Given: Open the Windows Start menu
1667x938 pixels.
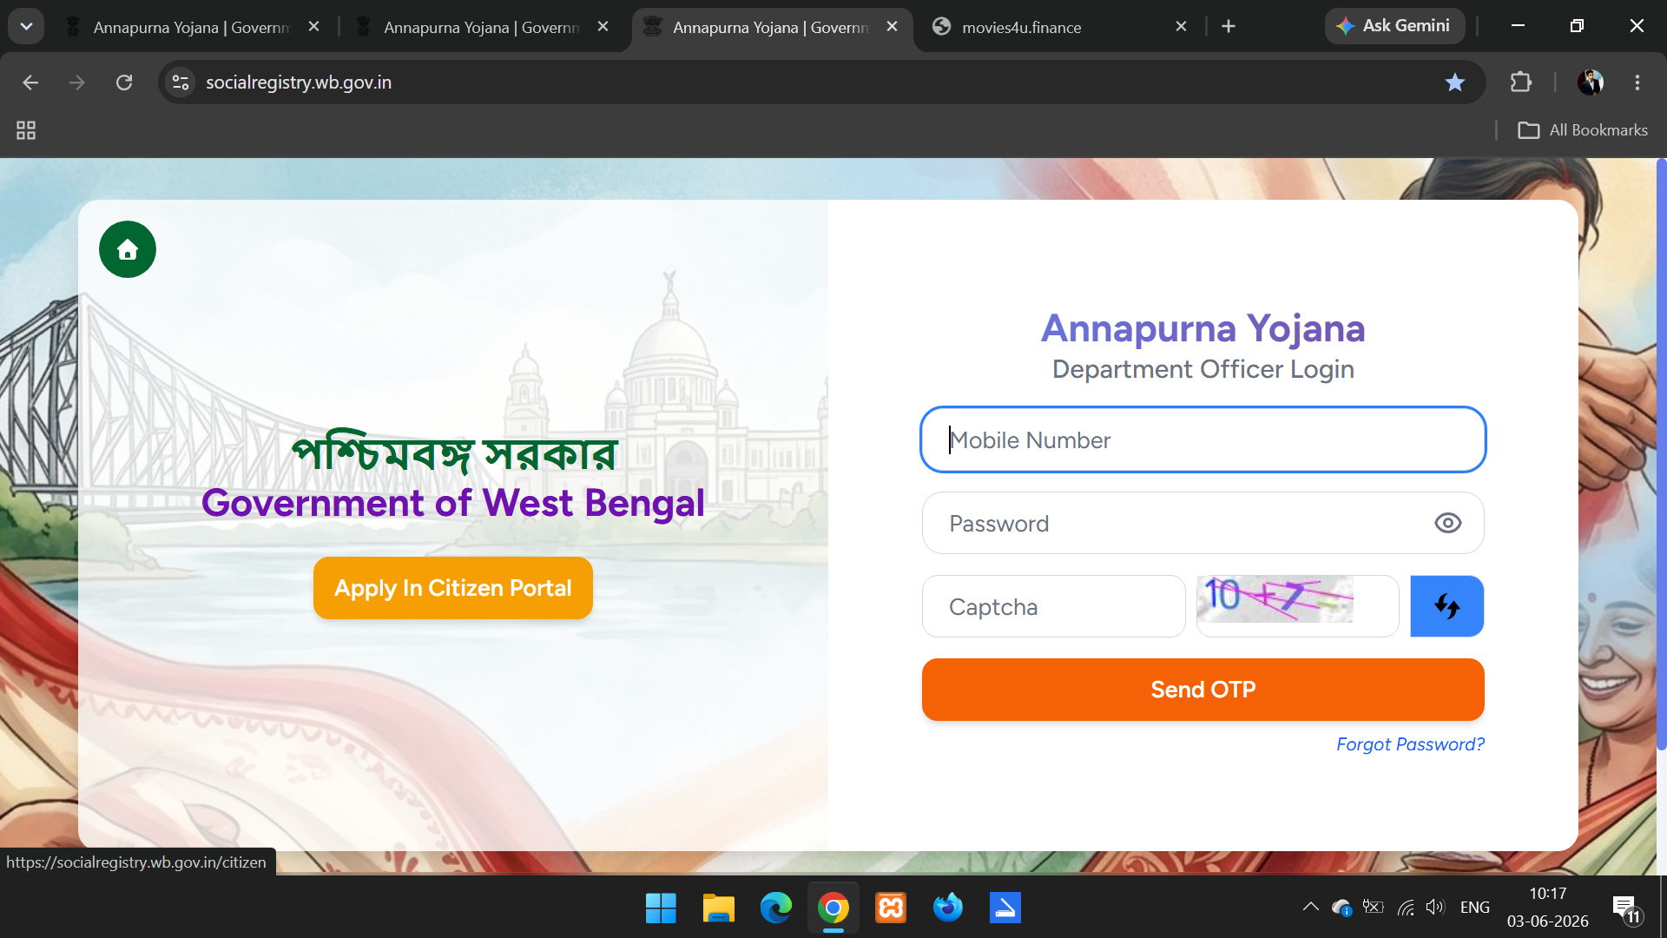Looking at the screenshot, I should tap(661, 908).
